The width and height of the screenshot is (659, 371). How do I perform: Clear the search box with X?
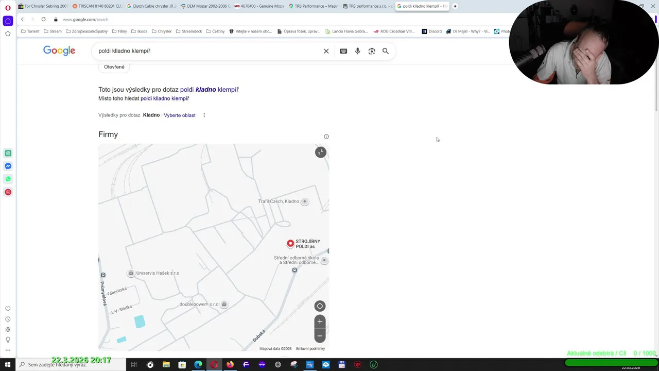click(326, 51)
